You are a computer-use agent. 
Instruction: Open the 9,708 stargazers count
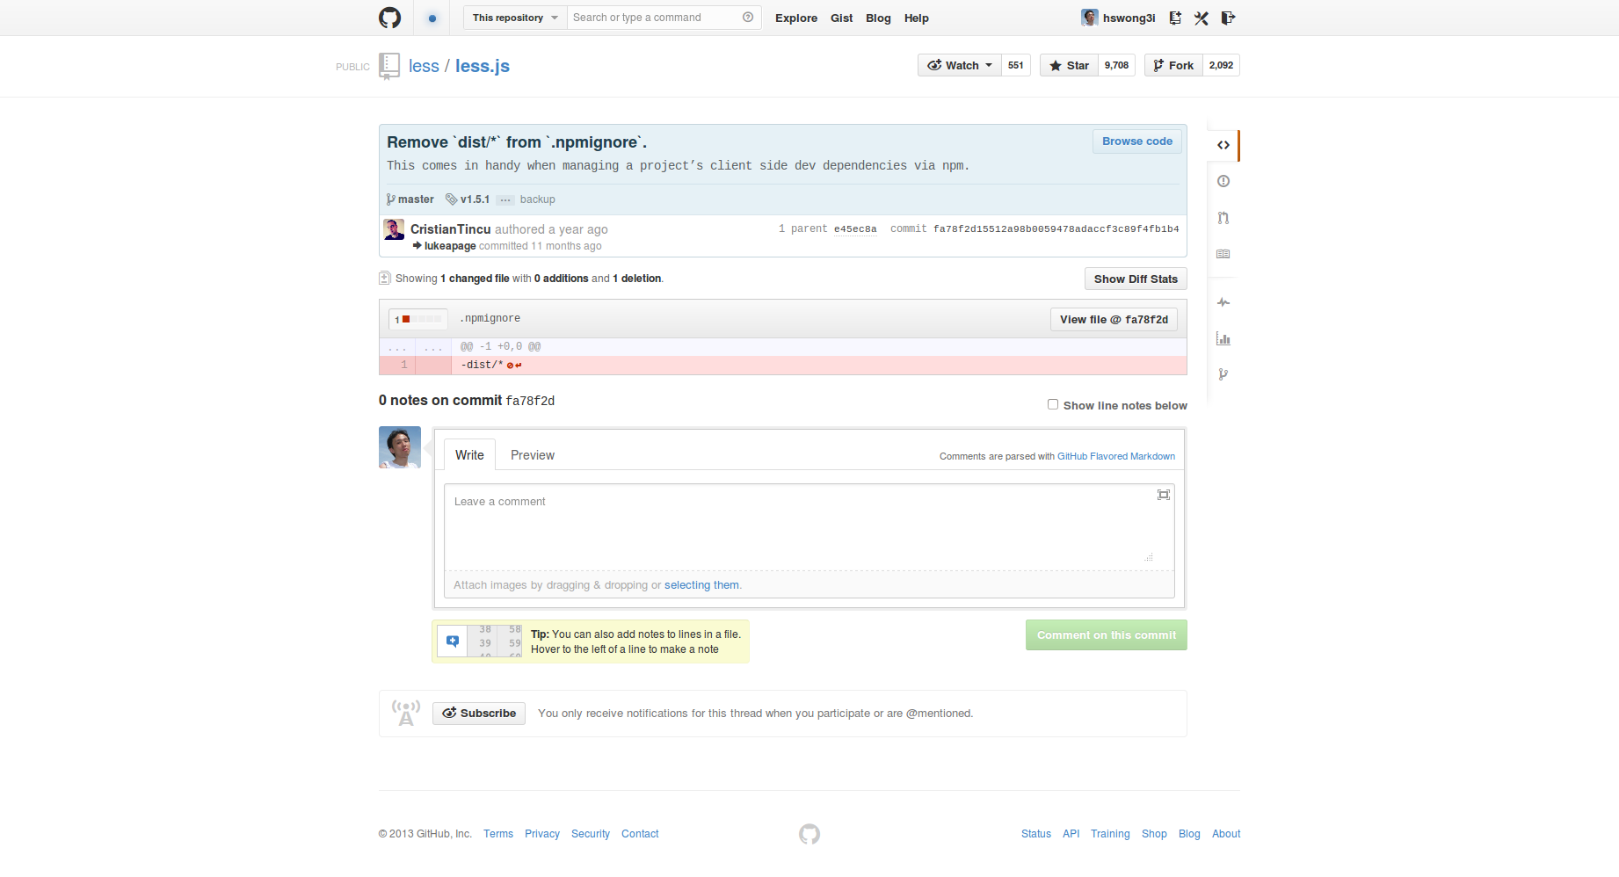point(1116,65)
